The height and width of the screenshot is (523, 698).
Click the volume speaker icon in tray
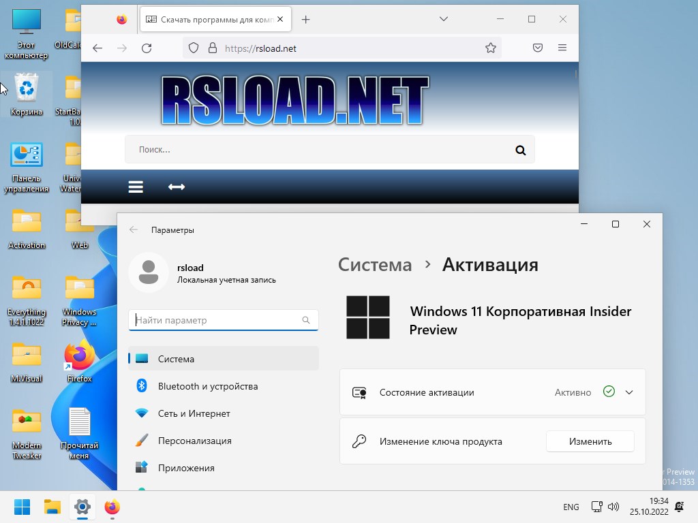coord(613,507)
